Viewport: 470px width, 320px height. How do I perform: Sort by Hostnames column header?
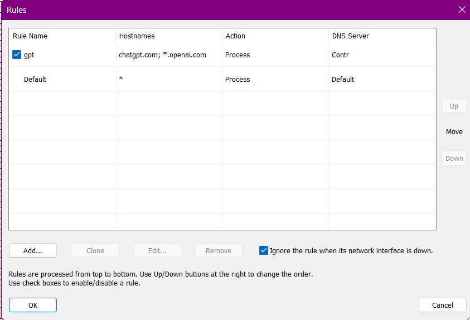[169, 36]
